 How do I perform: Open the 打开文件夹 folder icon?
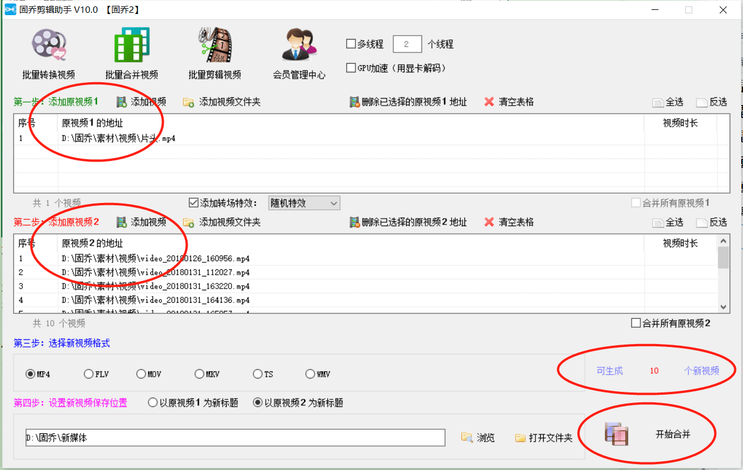point(520,437)
